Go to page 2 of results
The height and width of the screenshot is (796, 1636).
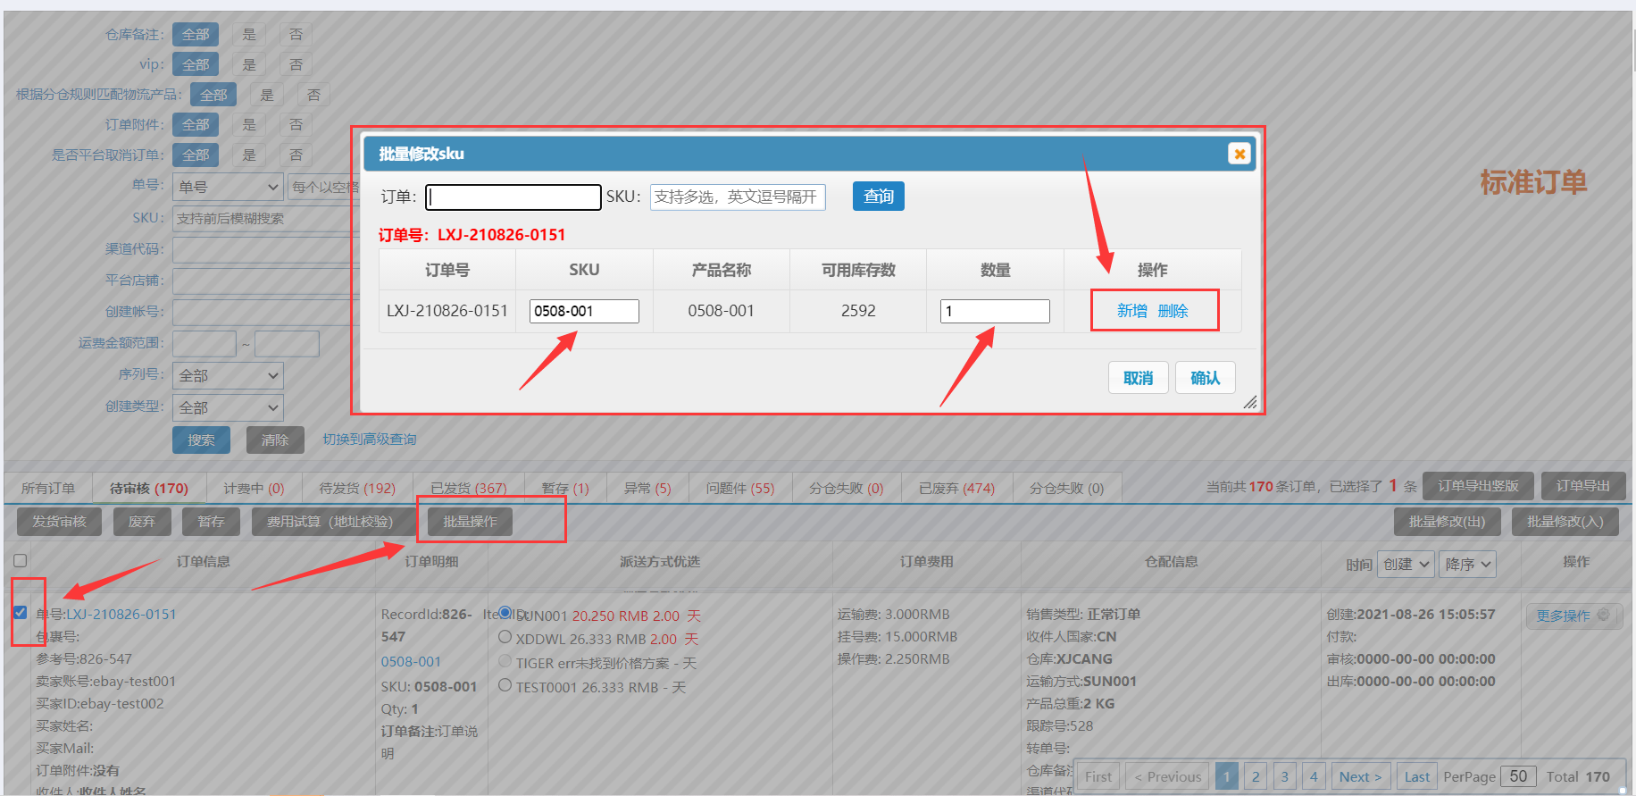[1256, 776]
